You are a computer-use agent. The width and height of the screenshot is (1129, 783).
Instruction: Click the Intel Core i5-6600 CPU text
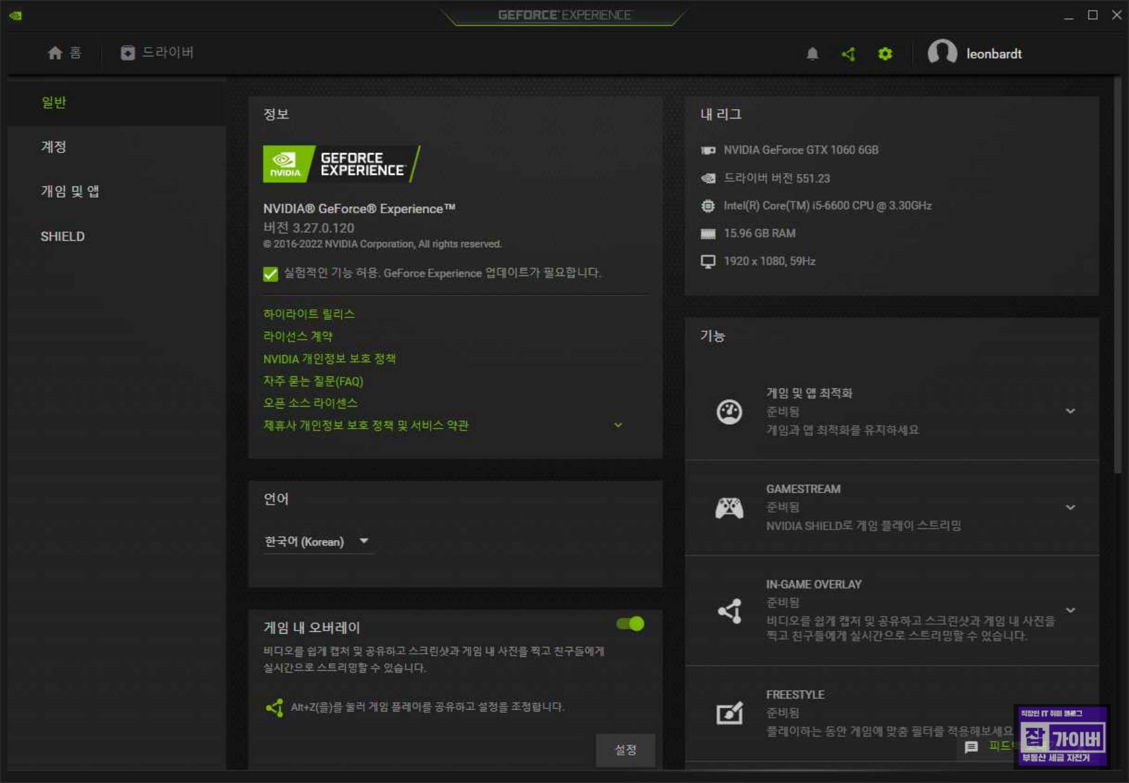click(x=827, y=206)
